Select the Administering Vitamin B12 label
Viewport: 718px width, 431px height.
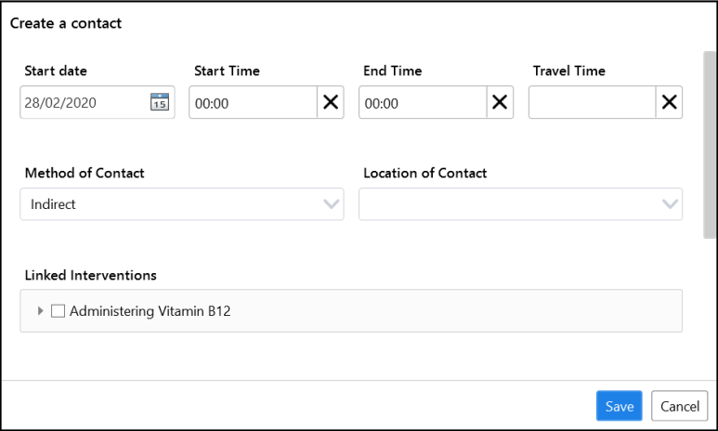[150, 311]
